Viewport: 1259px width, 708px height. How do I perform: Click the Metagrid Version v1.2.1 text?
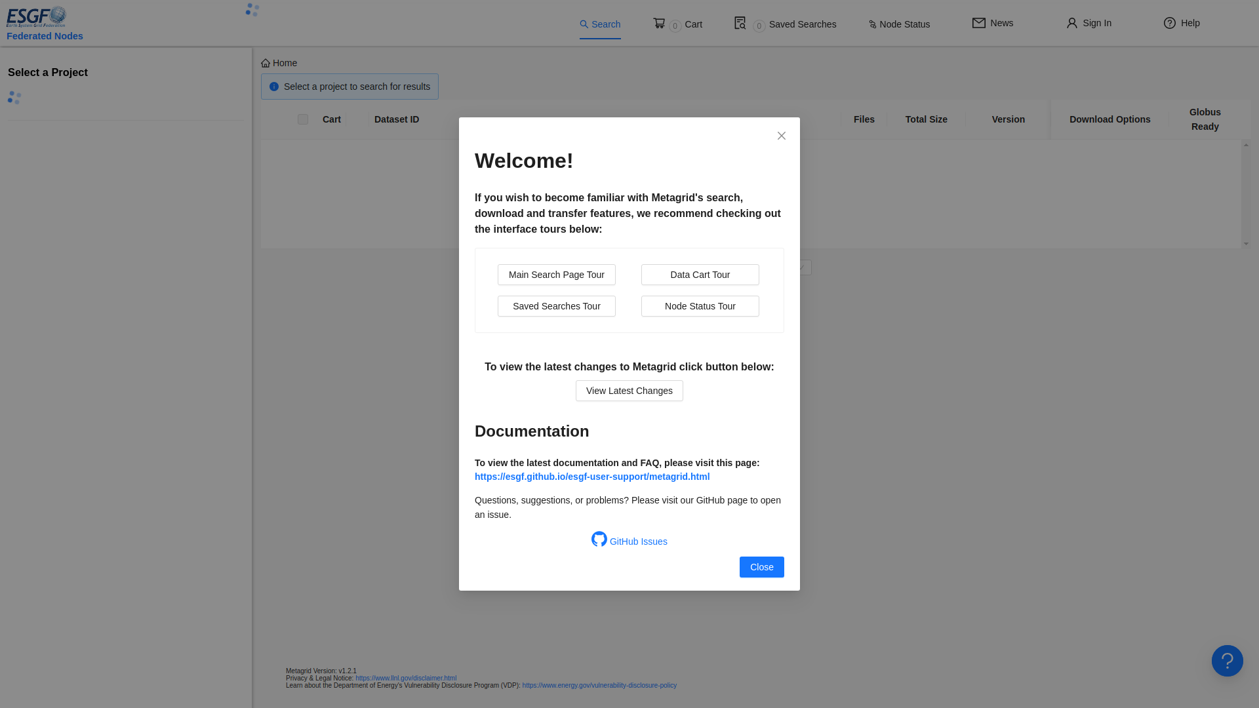[321, 671]
